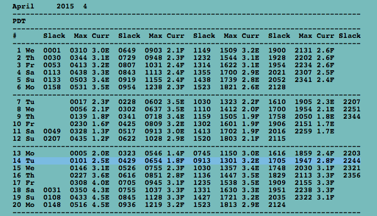The image size is (377, 216).
Task: Click '20 Mo' day label
Action: [23, 205]
